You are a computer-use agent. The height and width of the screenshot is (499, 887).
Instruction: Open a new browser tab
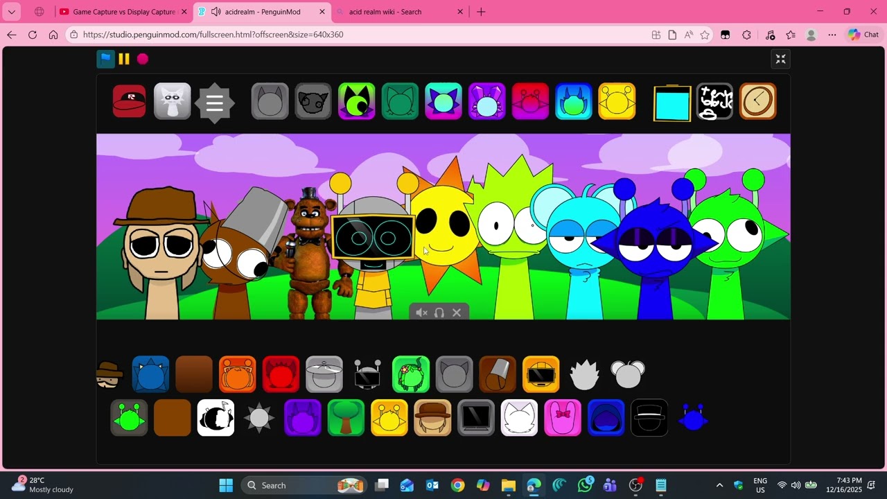click(481, 12)
